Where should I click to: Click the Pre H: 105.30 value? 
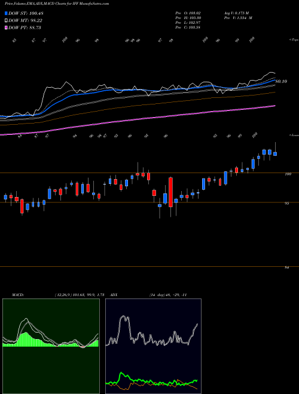point(188,18)
